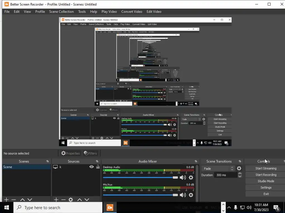
Task: Remove selected source with minus icon
Action: [x=63, y=200]
